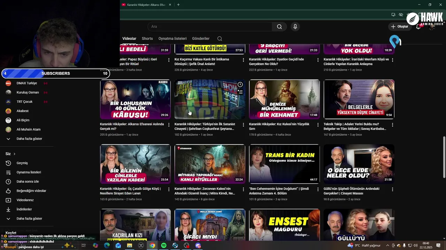Open Outlook mail from the taskbar
The image size is (446, 250).
(118, 245)
